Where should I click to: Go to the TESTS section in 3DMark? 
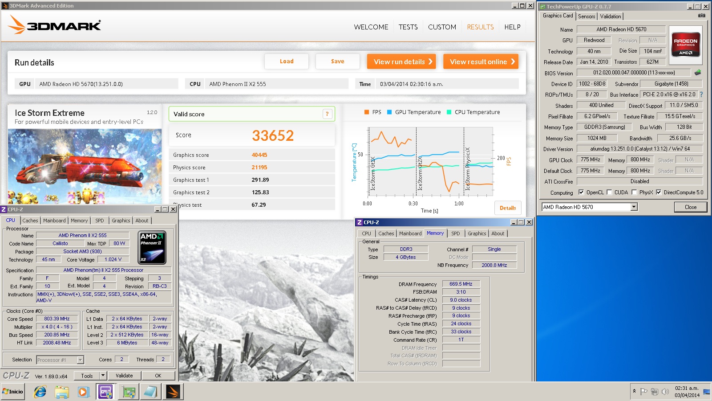(408, 27)
